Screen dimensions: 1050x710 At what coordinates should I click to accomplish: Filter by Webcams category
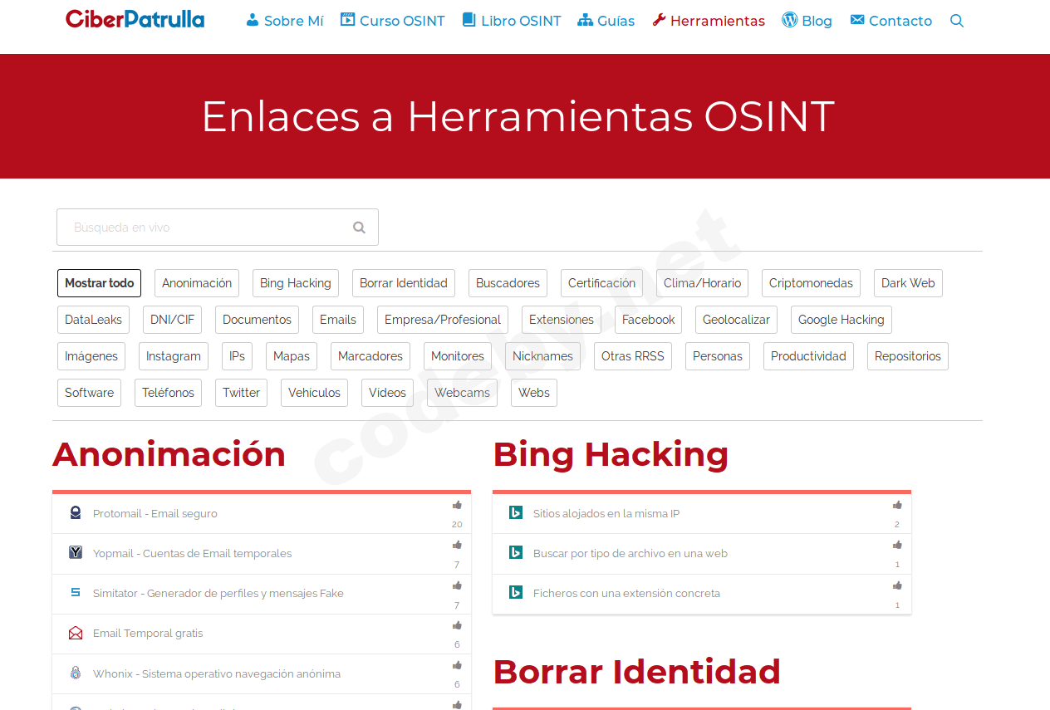[462, 393]
